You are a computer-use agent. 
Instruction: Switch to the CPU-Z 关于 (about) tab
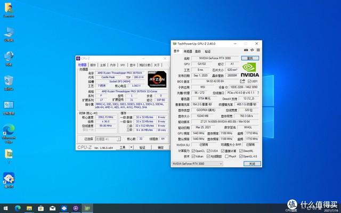point(157,65)
